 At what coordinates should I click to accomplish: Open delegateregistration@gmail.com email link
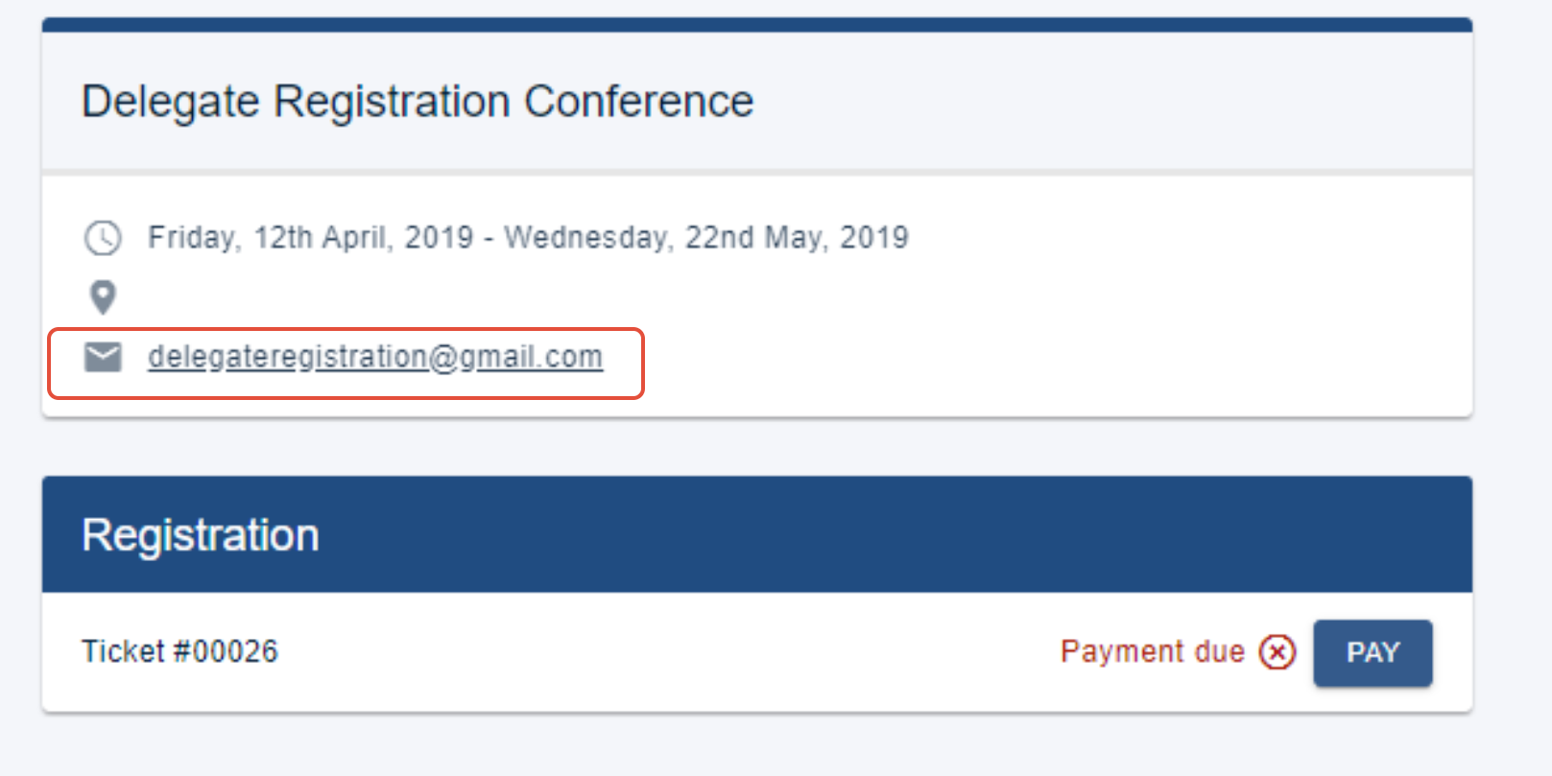click(375, 357)
